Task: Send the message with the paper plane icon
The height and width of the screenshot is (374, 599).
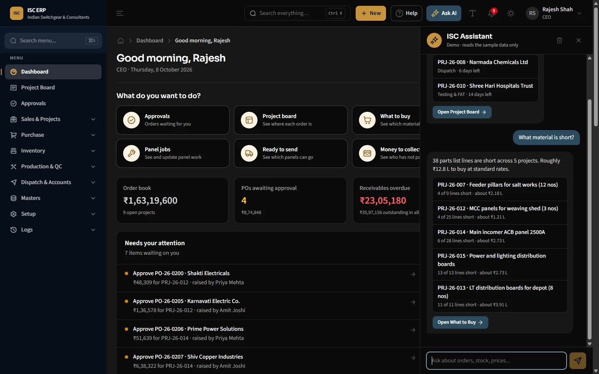Action: (x=578, y=361)
